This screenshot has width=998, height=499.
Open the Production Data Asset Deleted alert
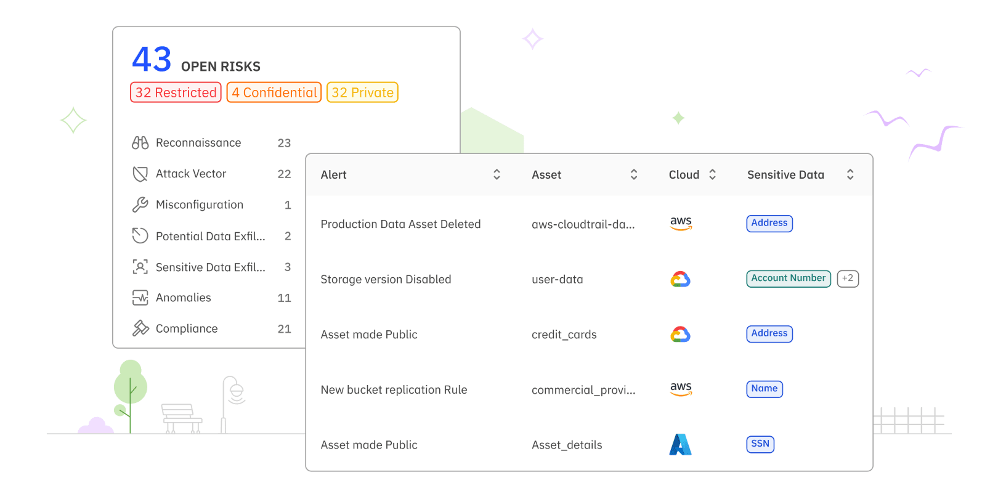click(x=400, y=224)
